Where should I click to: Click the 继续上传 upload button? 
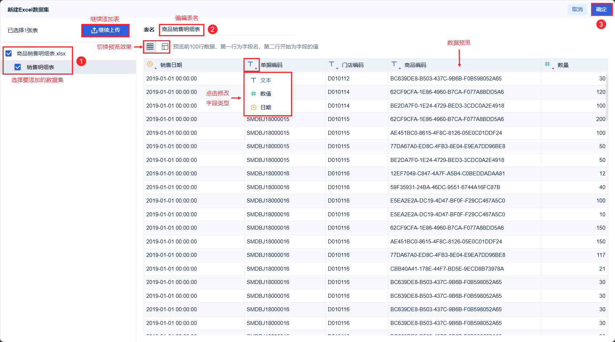point(105,30)
